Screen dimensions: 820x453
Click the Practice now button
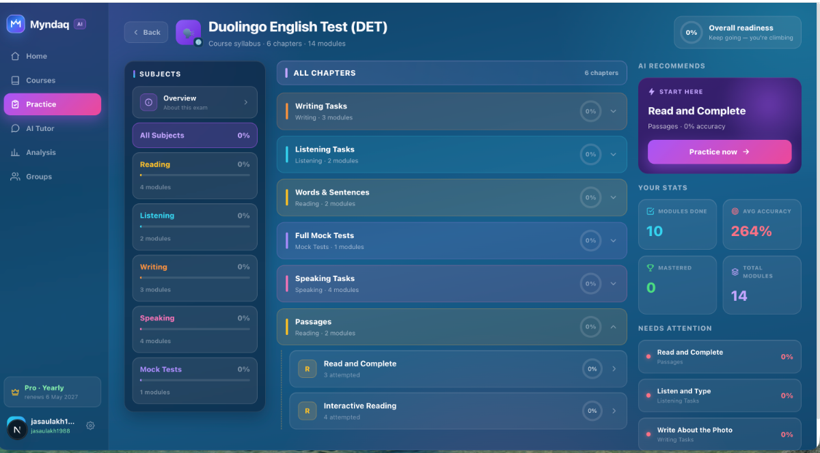[x=720, y=152]
